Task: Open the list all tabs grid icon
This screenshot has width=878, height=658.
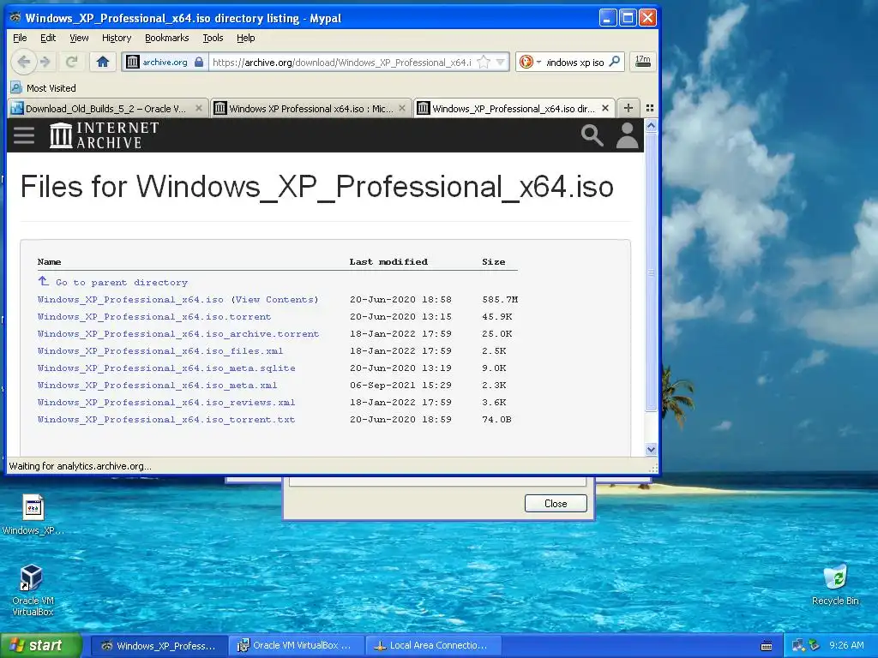Action: [x=650, y=108]
